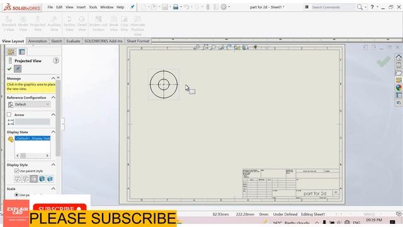
Task: Open the question mark Help icon
Action: click(x=372, y=7)
